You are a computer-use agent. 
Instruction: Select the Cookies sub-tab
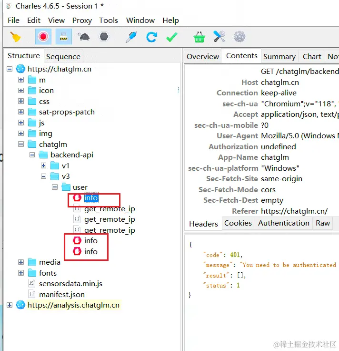[238, 223]
